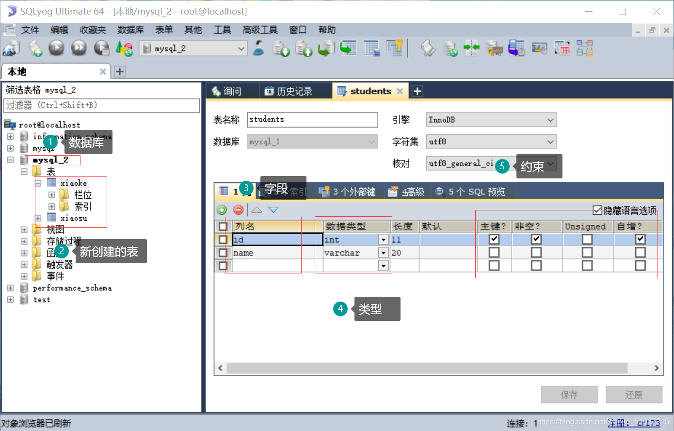This screenshot has width=674, height=431.
Task: Click the blue move-down triangle icon
Action: 273,210
